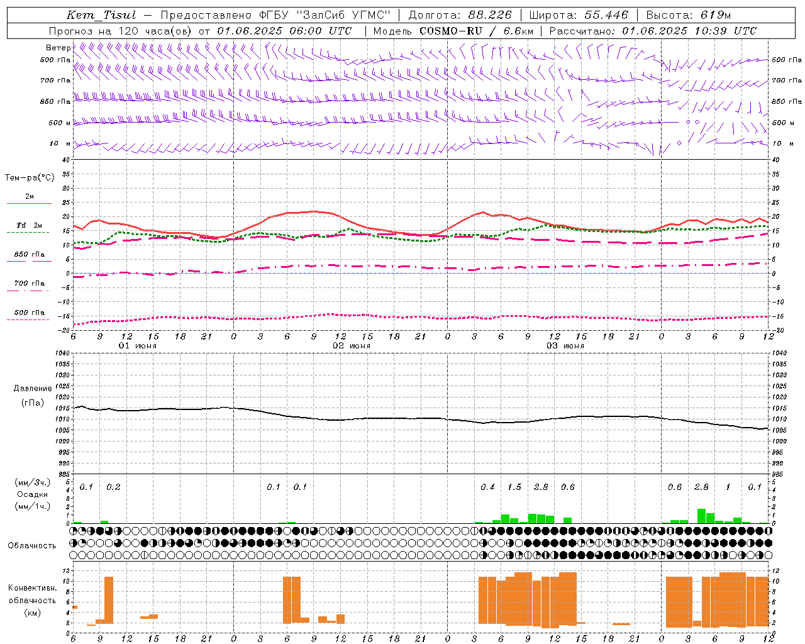Click the '(мм/3ч.)' precipitation unit label
The image size is (805, 644).
(33, 483)
